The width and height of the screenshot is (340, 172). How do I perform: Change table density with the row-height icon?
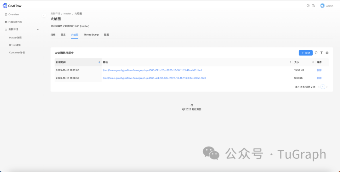tap(321, 53)
